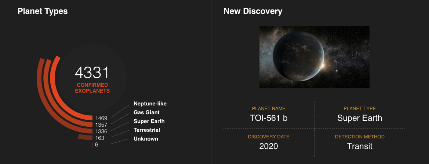Select the 2020 discovery date value
Image resolution: width=429 pixels, height=164 pixels.
(269, 146)
